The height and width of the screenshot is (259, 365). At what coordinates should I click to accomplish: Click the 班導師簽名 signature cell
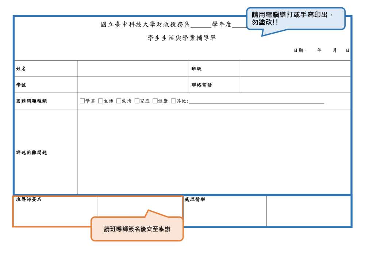[x=140, y=206]
